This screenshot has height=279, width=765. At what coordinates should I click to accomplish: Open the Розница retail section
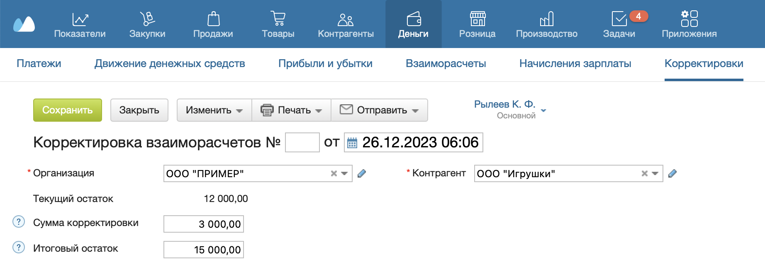[477, 25]
